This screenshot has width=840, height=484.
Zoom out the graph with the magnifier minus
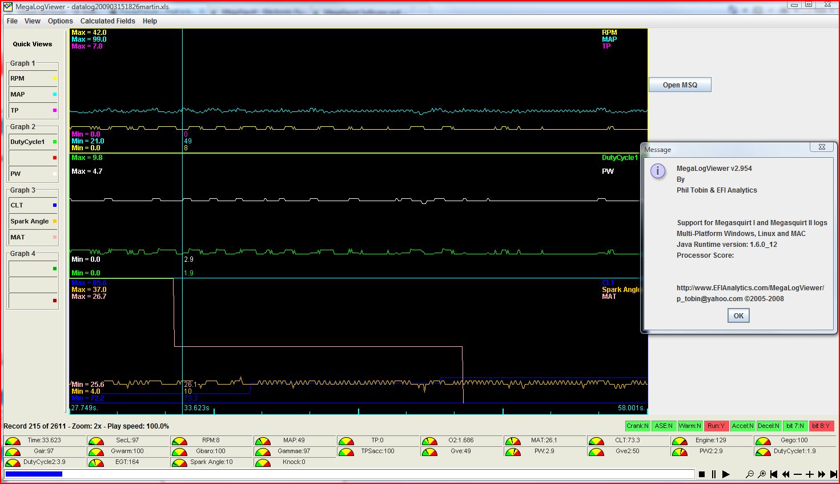(750, 474)
